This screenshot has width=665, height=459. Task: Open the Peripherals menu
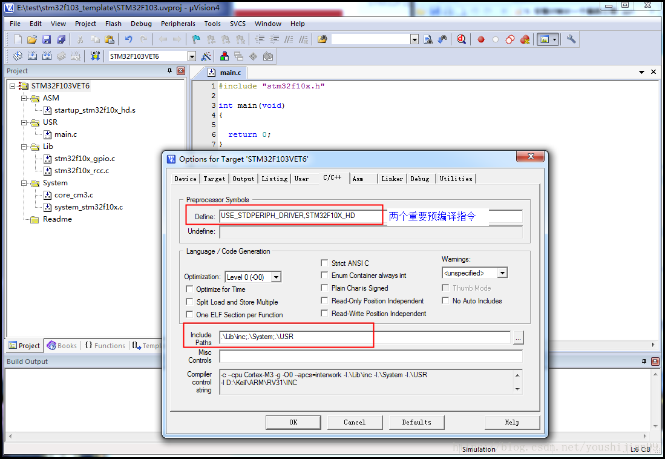(178, 24)
